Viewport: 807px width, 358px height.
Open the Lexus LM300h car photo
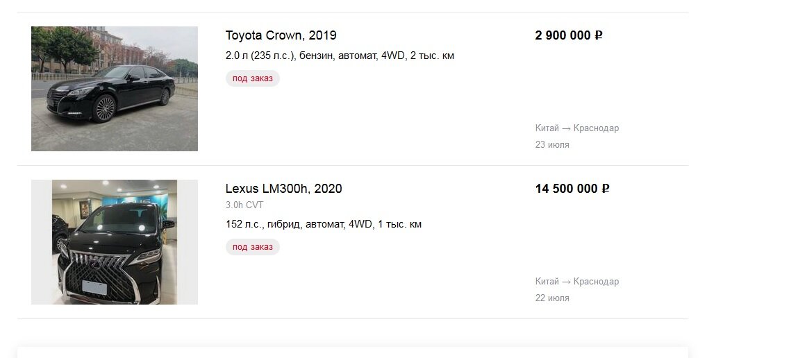click(x=115, y=241)
